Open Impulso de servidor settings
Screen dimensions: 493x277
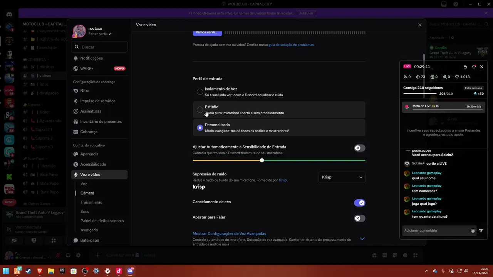click(x=99, y=101)
